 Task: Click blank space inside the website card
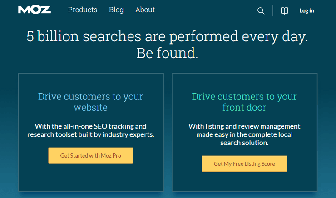coord(91,178)
